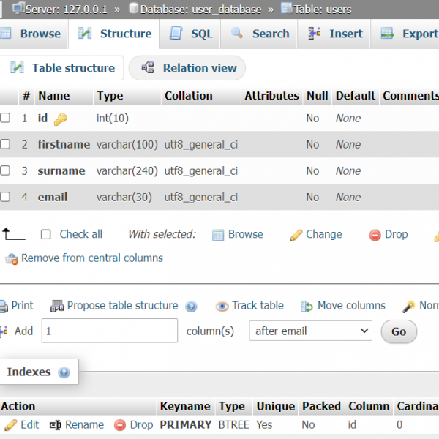Open the 'after email' position dropdown
439x439 pixels.
(310, 331)
